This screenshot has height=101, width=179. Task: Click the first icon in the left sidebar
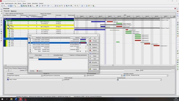(x=1, y=9)
